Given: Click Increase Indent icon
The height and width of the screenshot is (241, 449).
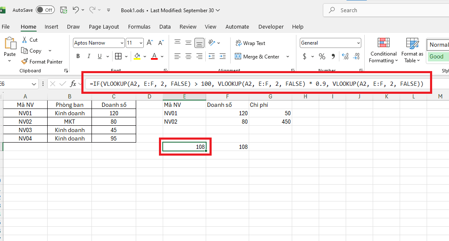Looking at the screenshot, I should click(x=223, y=56).
